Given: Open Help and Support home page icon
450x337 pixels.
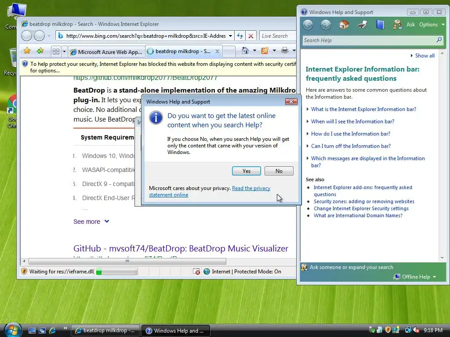Looking at the screenshot, I should 344,25.
